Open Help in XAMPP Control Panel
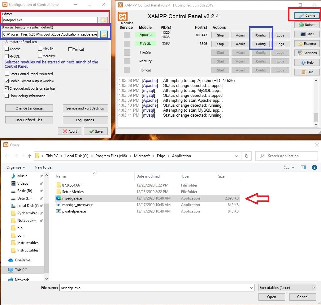Screen dimensions: 321x305 (x=307, y=62)
